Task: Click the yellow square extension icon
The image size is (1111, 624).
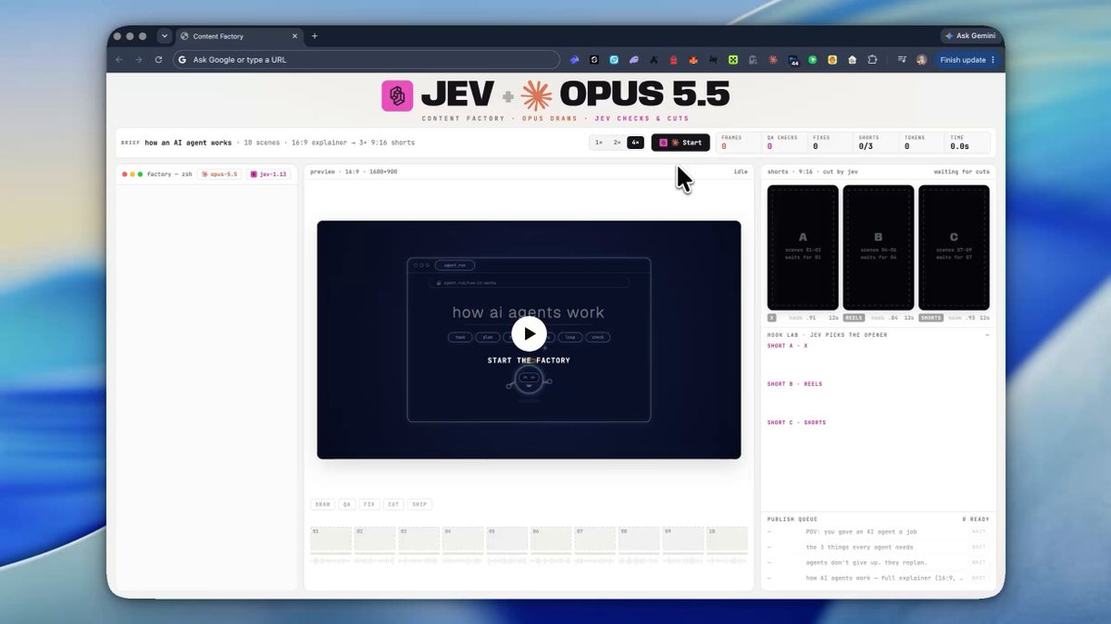Action: (832, 59)
